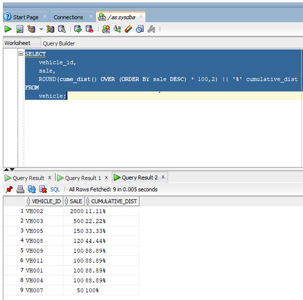Click the down arrow on the pane splitter
Image resolution: width=303 pixels, height=300 pixels.
click(x=12, y=169)
